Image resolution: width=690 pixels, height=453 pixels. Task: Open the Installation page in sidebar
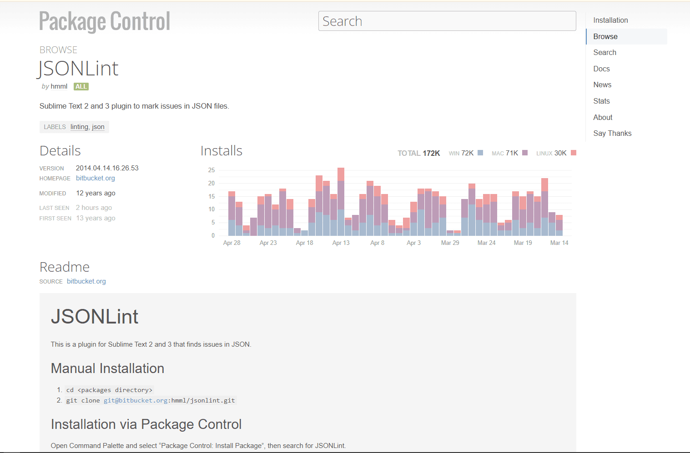(x=610, y=20)
